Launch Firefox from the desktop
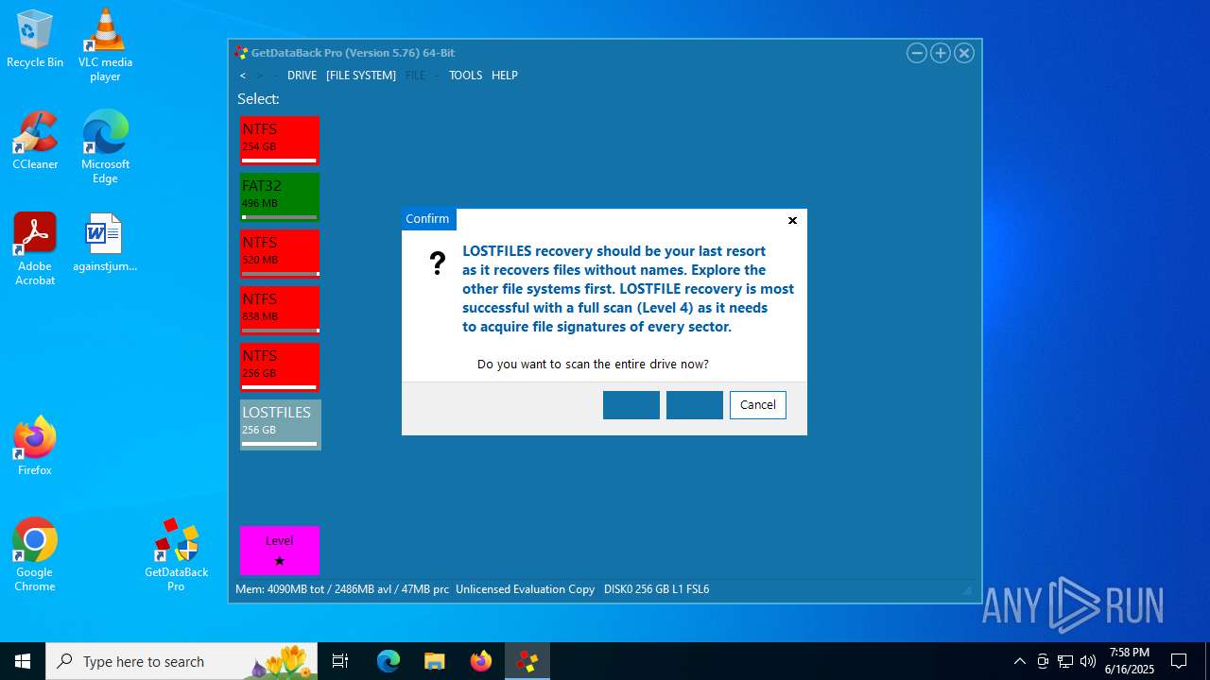The image size is (1210, 680). pyautogui.click(x=35, y=446)
